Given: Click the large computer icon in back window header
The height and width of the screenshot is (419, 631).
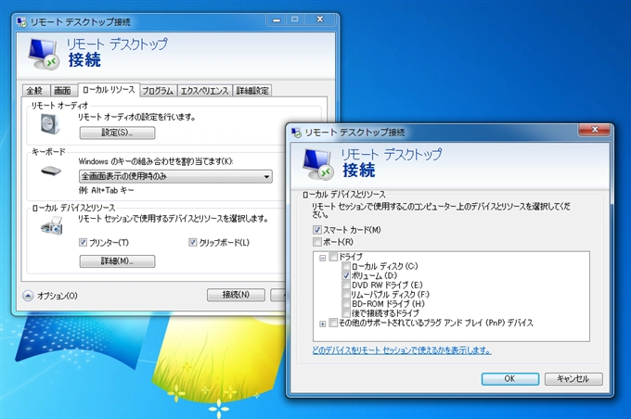Looking at the screenshot, I should pos(44,55).
